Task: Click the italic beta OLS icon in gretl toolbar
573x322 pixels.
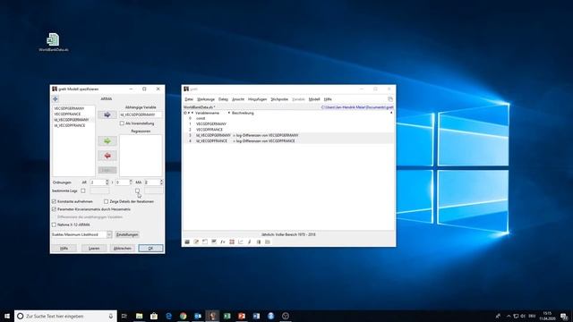Action: click(249, 241)
